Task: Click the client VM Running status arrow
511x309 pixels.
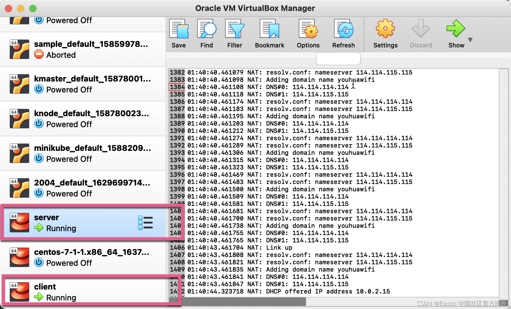Action: (39, 297)
